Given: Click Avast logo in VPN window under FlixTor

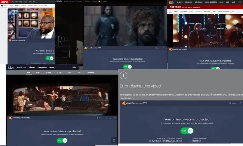Looking at the screenshot, I should point(86,48).
